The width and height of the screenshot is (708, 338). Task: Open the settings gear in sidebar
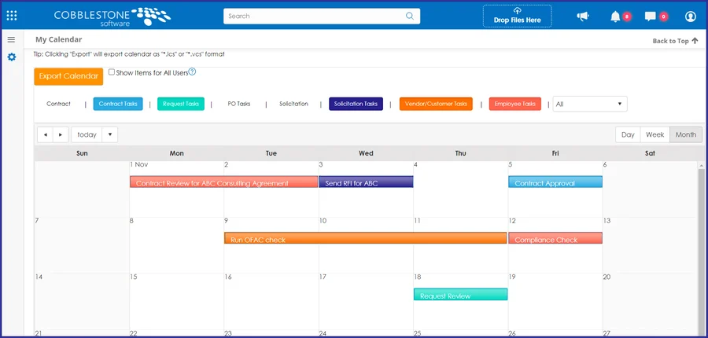click(x=11, y=57)
